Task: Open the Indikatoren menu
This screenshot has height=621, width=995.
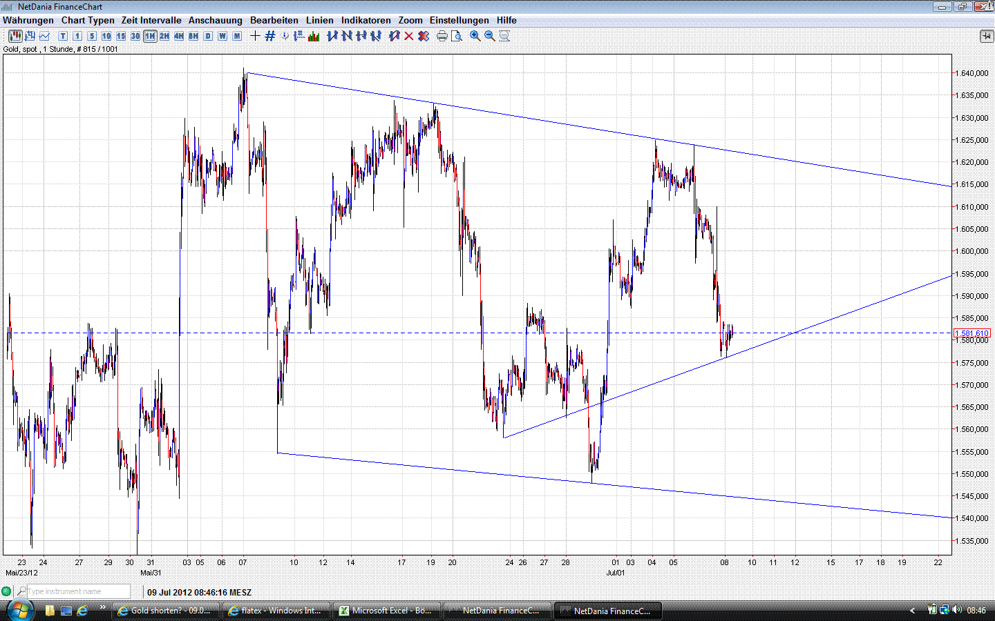Action: tap(366, 20)
